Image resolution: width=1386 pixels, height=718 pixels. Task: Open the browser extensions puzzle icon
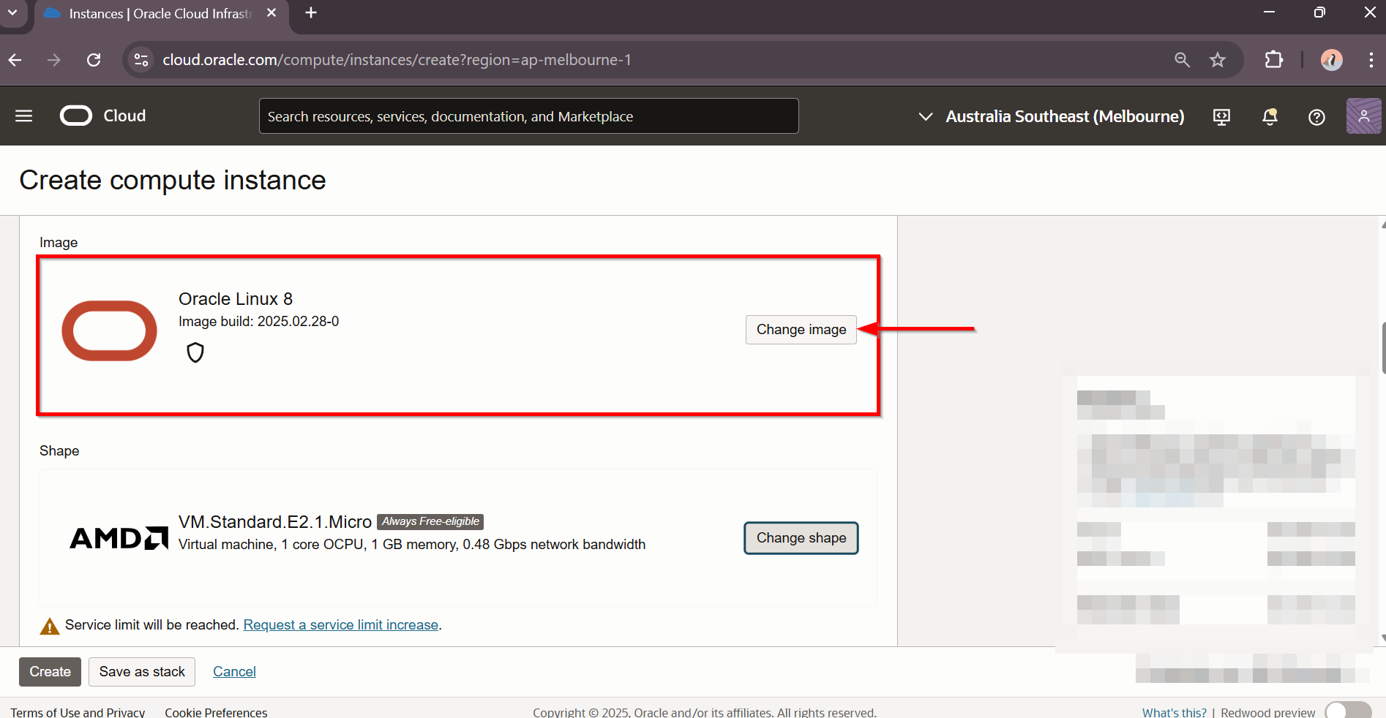point(1274,60)
